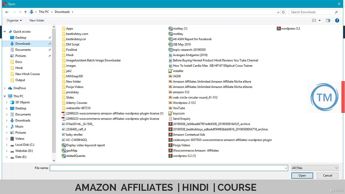345x194 pixels.
Task: Select the file named UC-CW09H42Q
Action: coord(77,140)
